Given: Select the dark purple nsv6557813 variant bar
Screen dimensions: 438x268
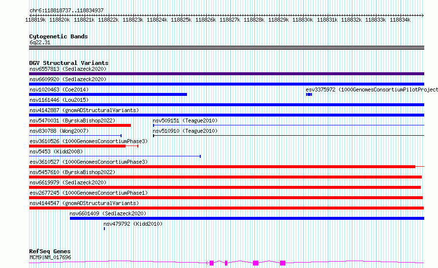Looking at the screenshot, I should point(226,74).
